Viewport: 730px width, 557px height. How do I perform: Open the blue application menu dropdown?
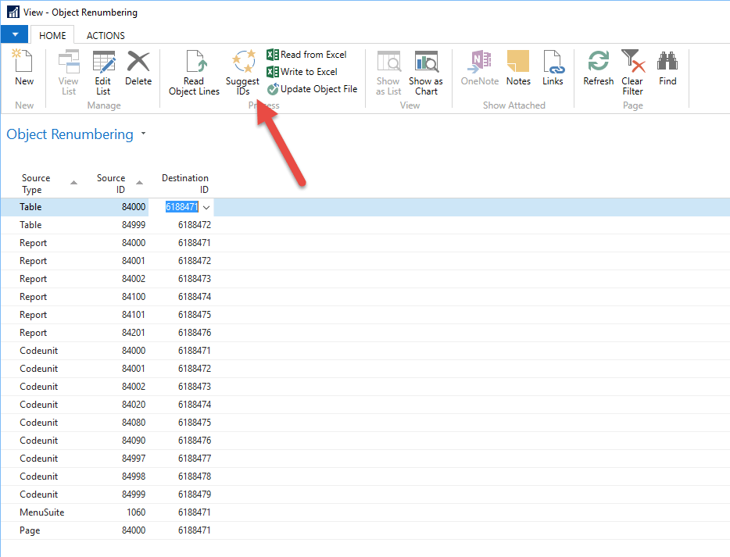click(14, 35)
